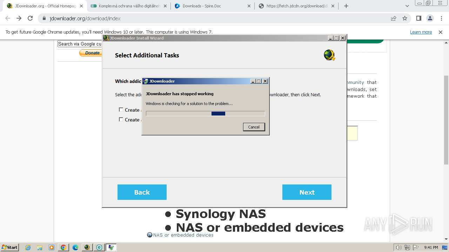Open the green 'e' taskbar application
The image size is (449, 252).
(x=99, y=247)
